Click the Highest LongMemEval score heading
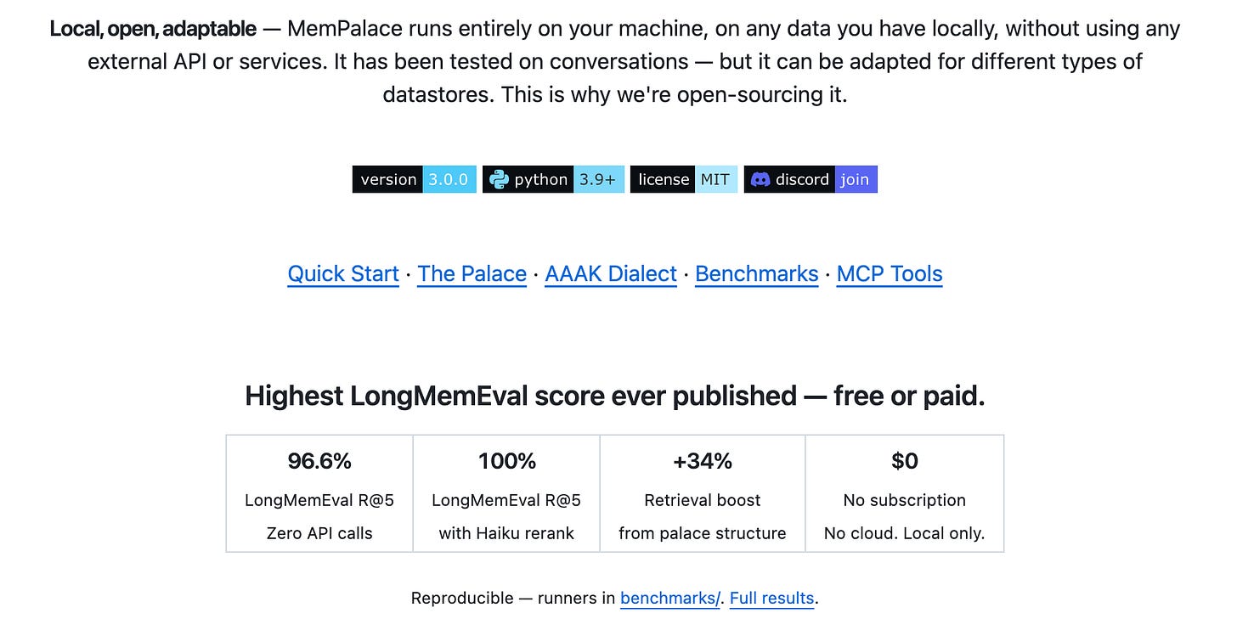This screenshot has width=1237, height=630. coord(615,396)
